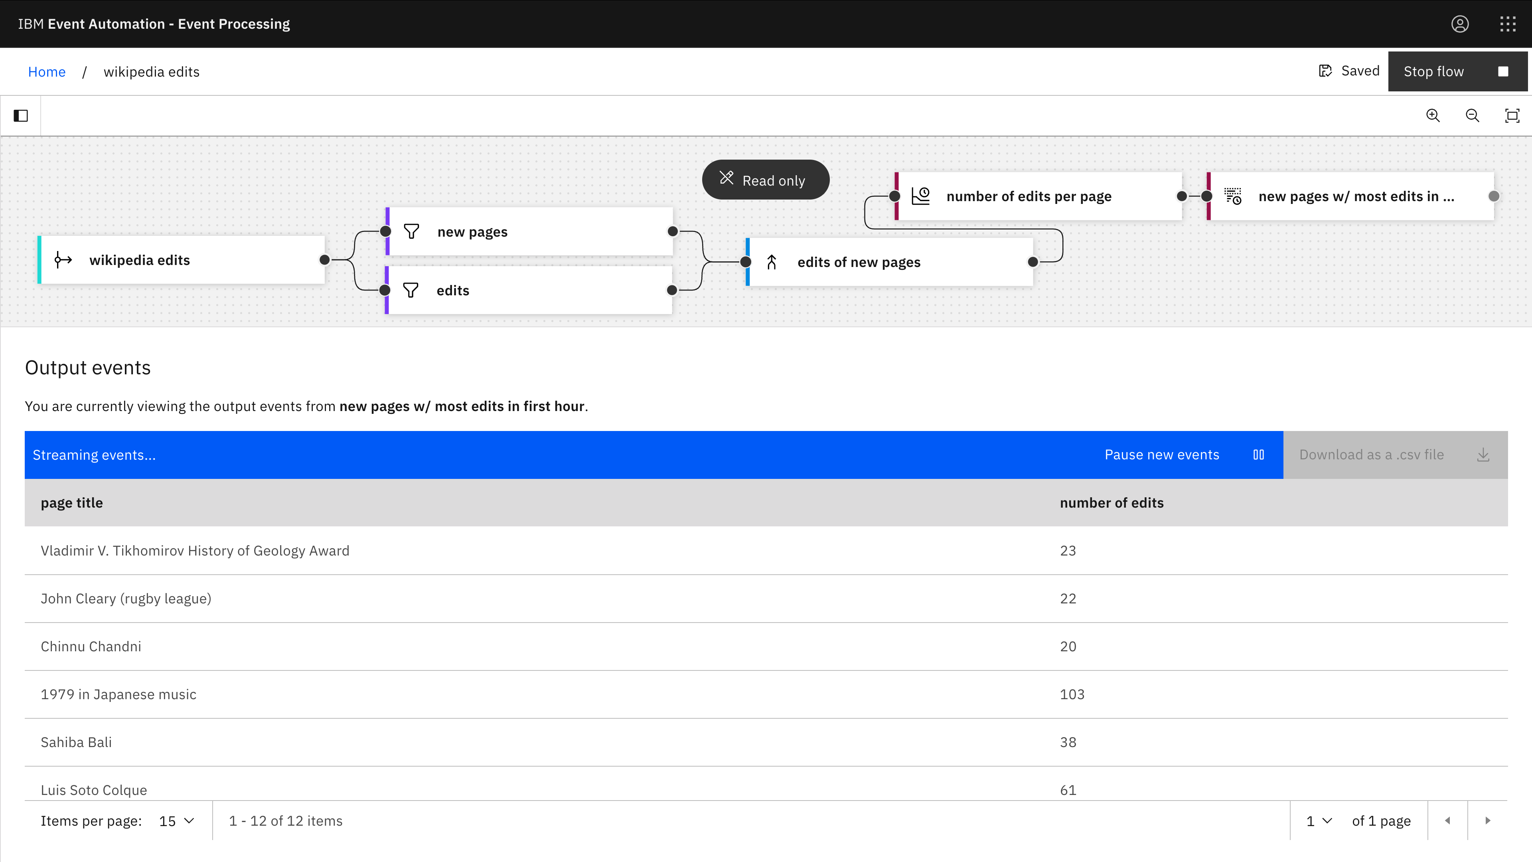This screenshot has width=1532, height=862.
Task: Click the zoom out magnifier icon
Action: coord(1472,115)
